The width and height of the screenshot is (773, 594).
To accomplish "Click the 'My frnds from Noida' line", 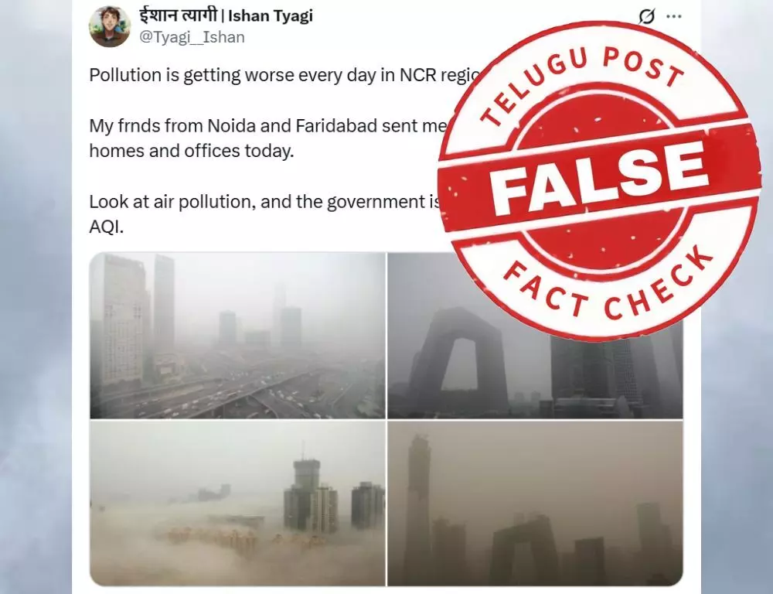I will click(267, 126).
